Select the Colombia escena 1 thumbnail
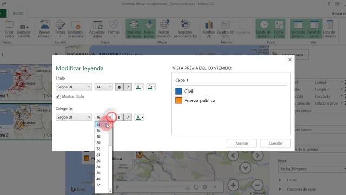The width and height of the screenshot is (346, 195). tap(26, 82)
